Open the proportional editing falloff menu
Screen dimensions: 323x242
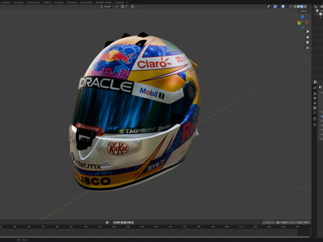click(x=137, y=7)
